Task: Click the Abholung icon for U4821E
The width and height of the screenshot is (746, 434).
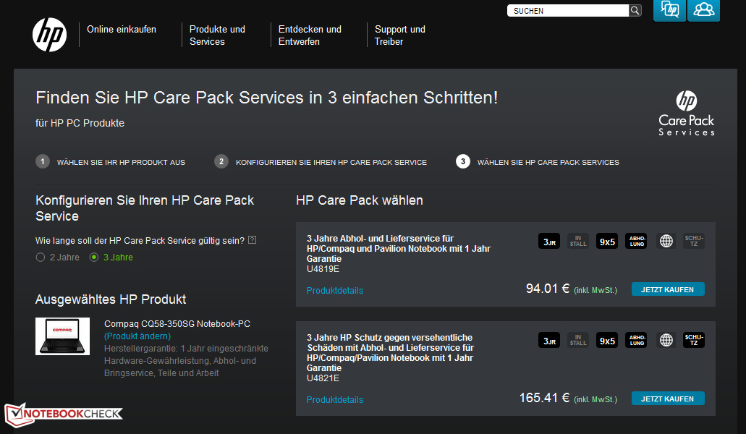Action: 637,340
